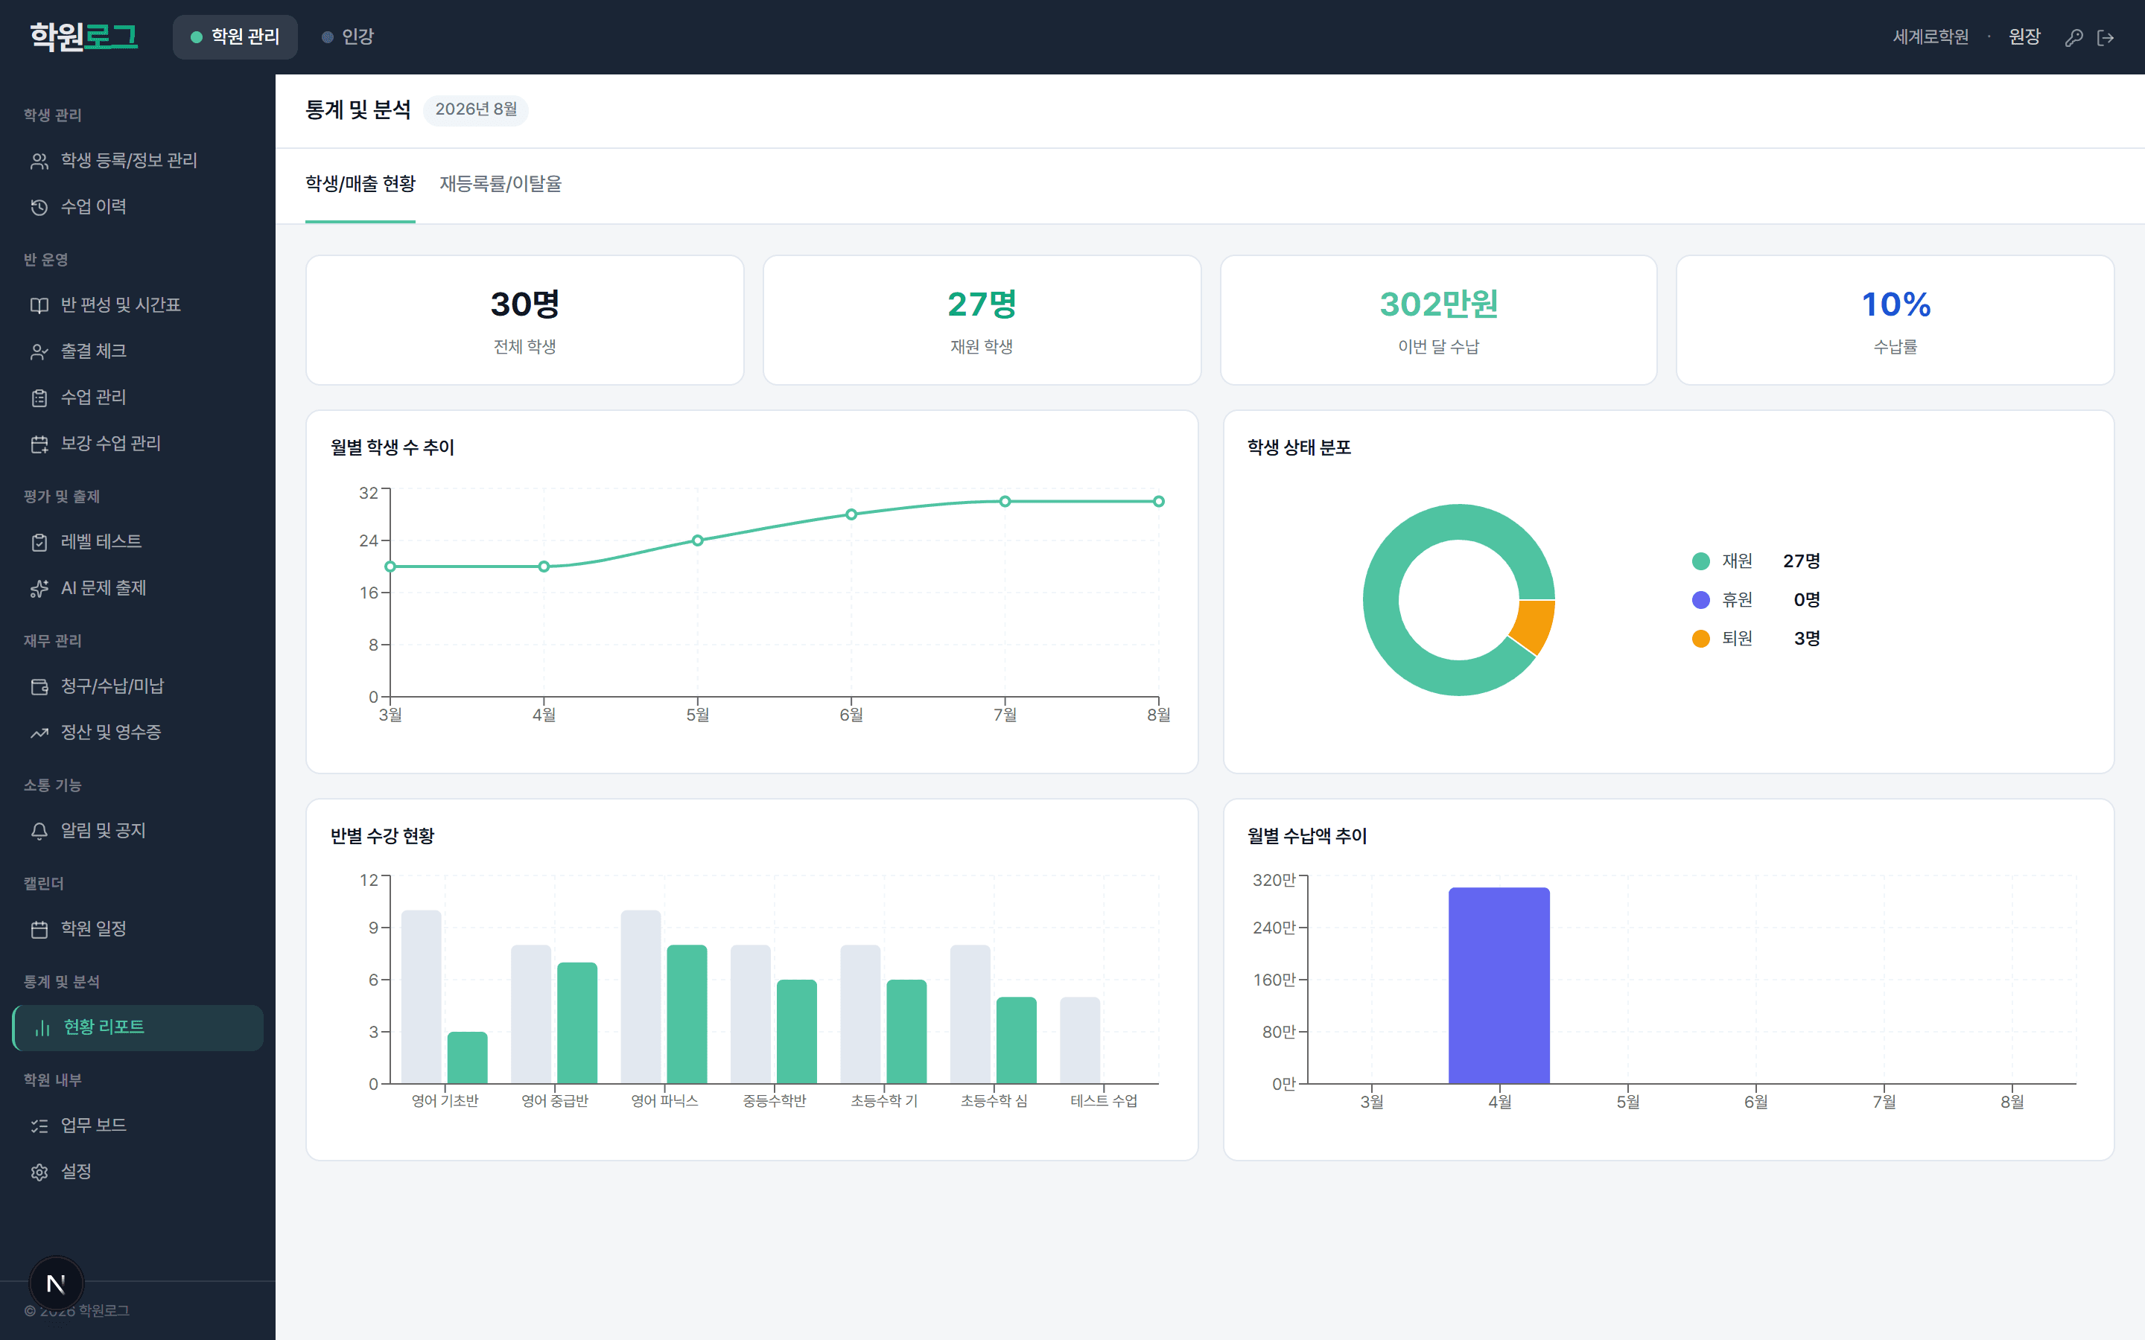Image resolution: width=2145 pixels, height=1340 pixels.
Task: Click the 학원로그 logo
Action: point(83,36)
